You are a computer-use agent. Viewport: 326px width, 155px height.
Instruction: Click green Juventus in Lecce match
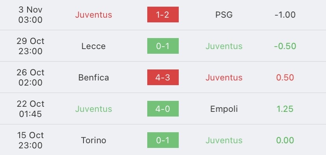pyautogui.click(x=224, y=46)
